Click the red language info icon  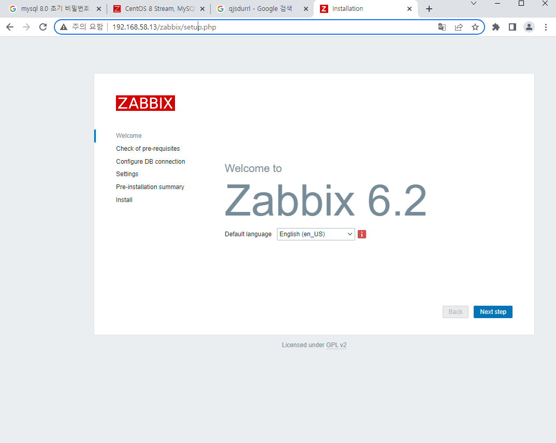point(362,234)
